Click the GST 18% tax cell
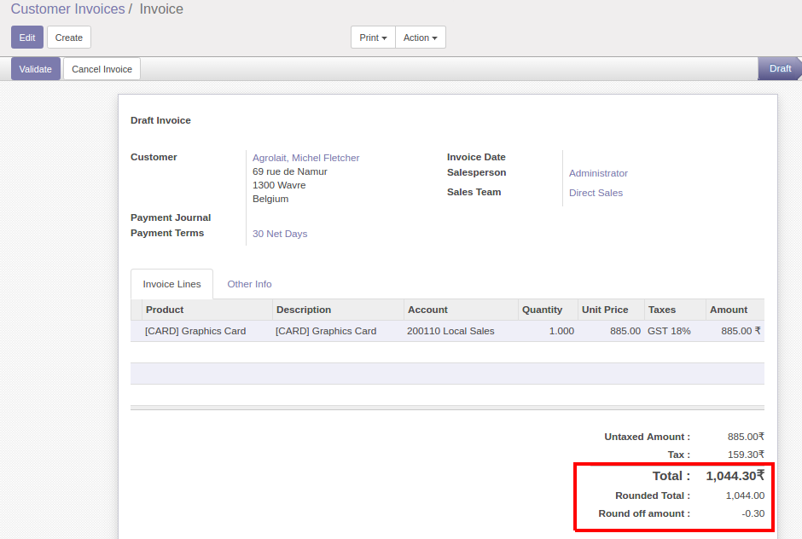Image resolution: width=802 pixels, height=539 pixels. (669, 331)
